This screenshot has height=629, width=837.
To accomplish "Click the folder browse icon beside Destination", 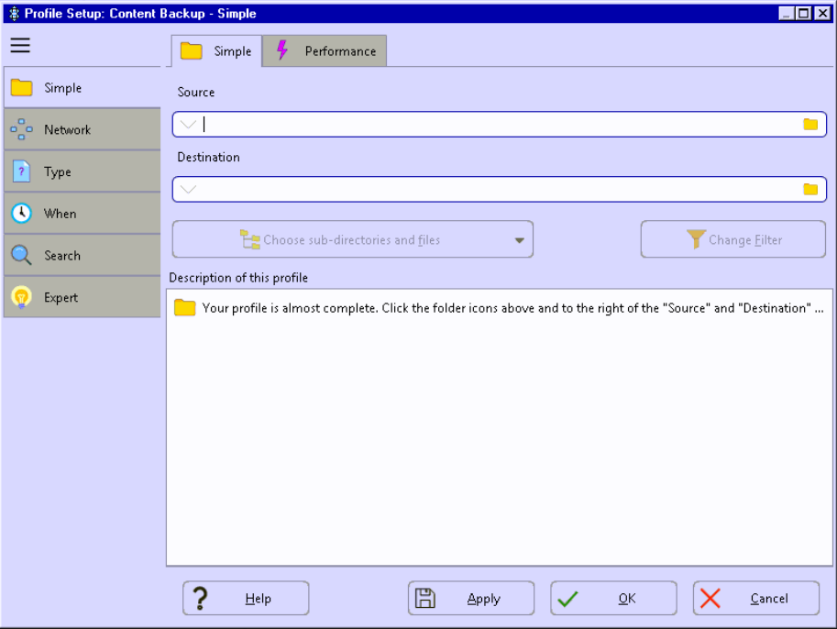I will point(810,189).
